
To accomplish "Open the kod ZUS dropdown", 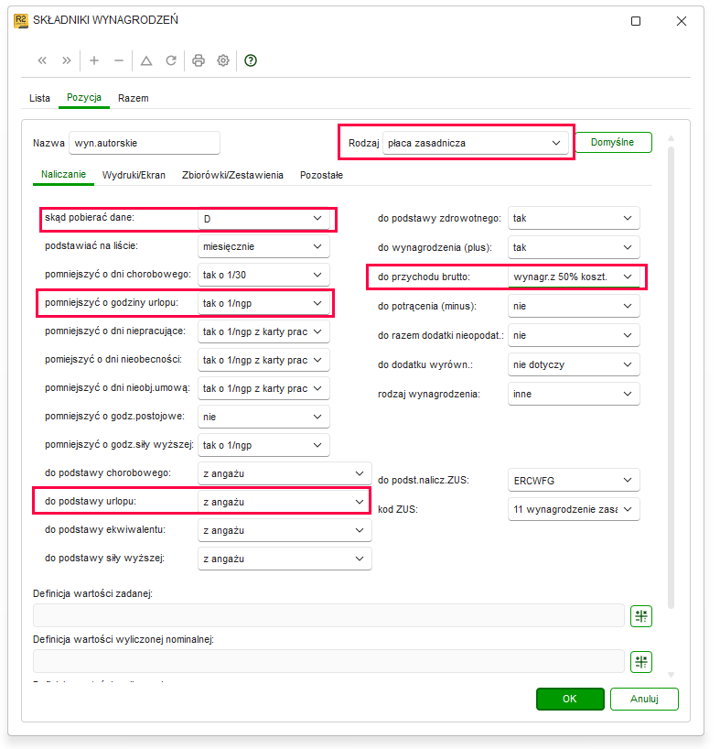I will (x=574, y=510).
